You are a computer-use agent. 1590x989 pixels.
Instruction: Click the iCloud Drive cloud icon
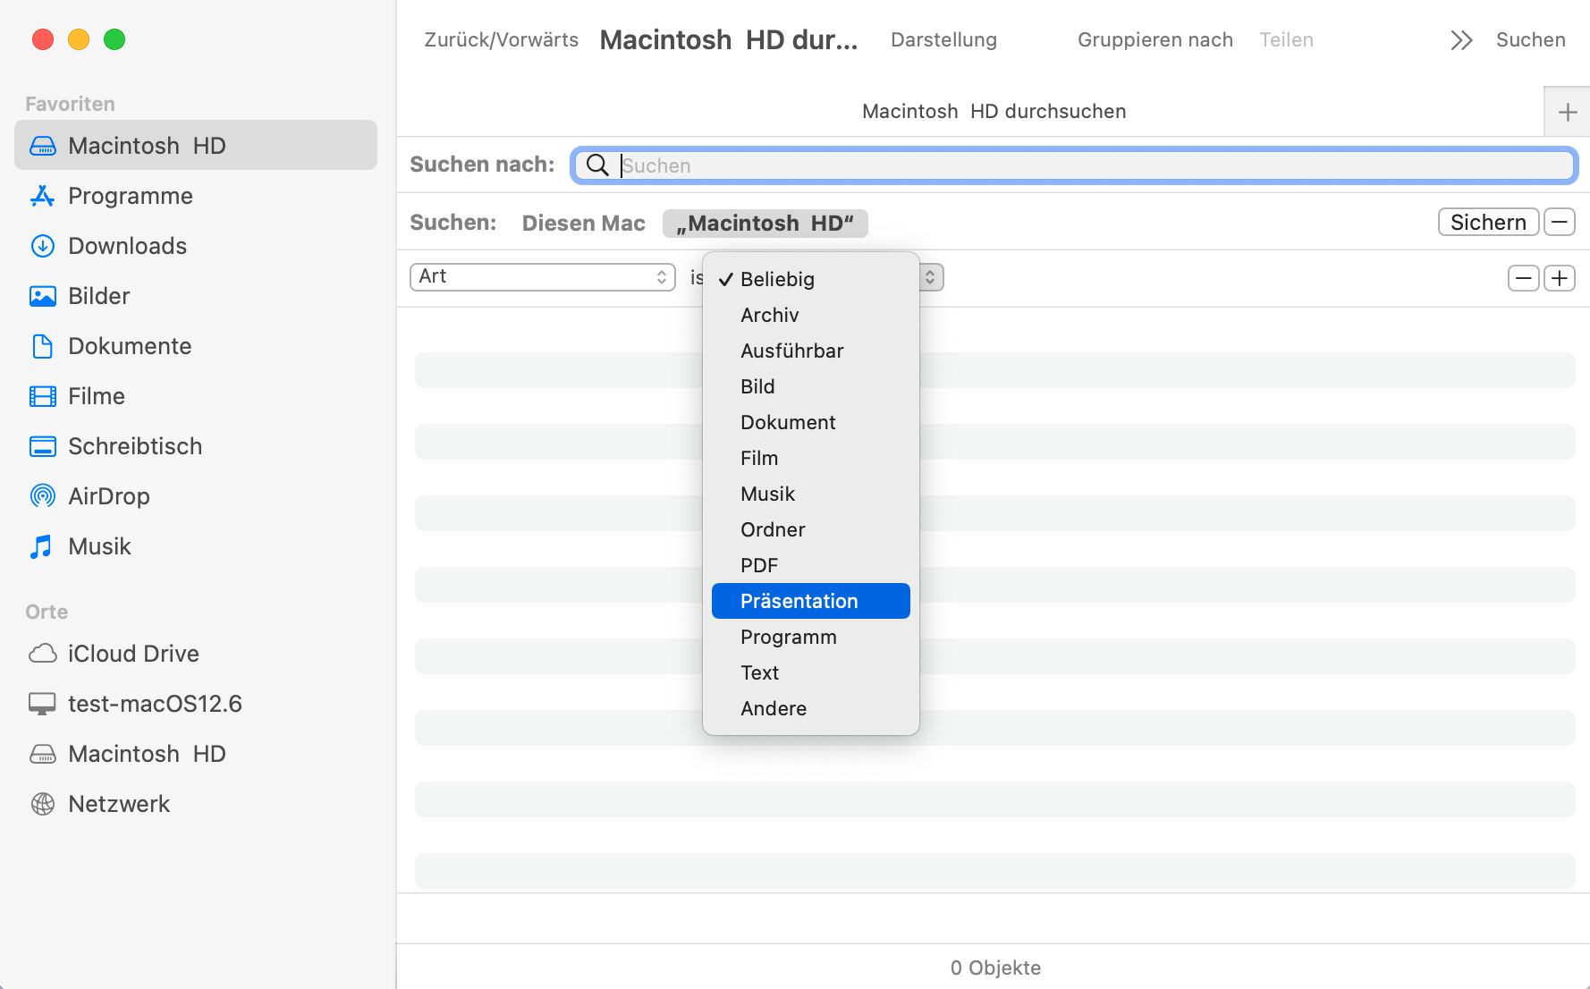click(42, 654)
